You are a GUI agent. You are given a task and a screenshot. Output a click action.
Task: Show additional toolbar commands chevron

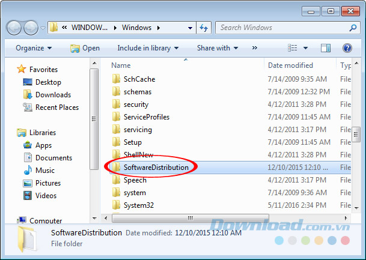point(254,48)
